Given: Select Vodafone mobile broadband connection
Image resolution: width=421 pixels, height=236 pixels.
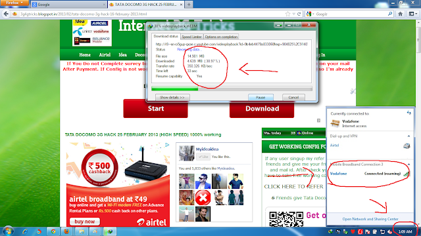Looking at the screenshot, I should coord(370,174).
